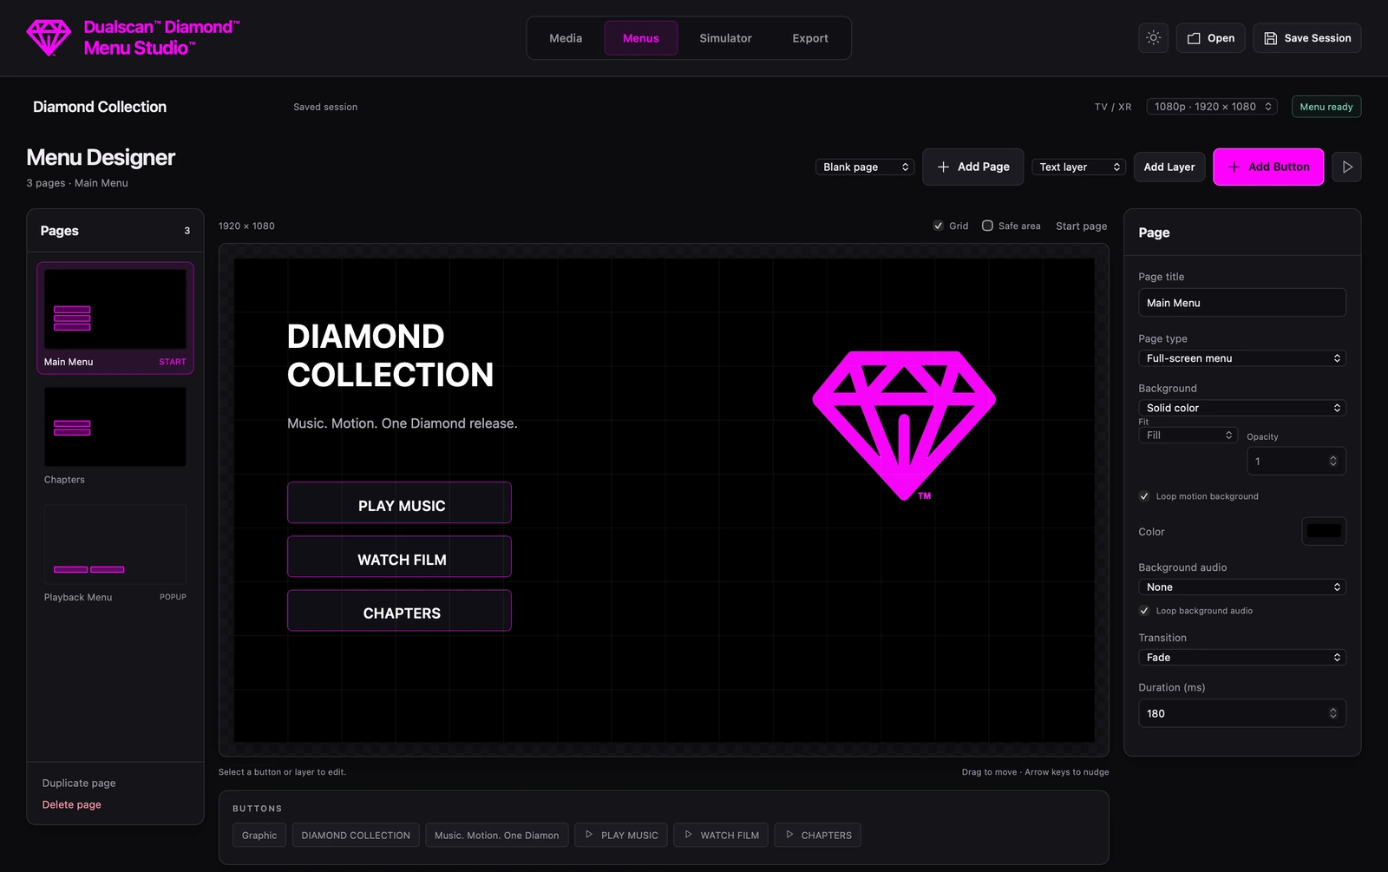Image resolution: width=1388 pixels, height=872 pixels.
Task: Select the Playback Menu page thumbnail
Action: tap(115, 554)
